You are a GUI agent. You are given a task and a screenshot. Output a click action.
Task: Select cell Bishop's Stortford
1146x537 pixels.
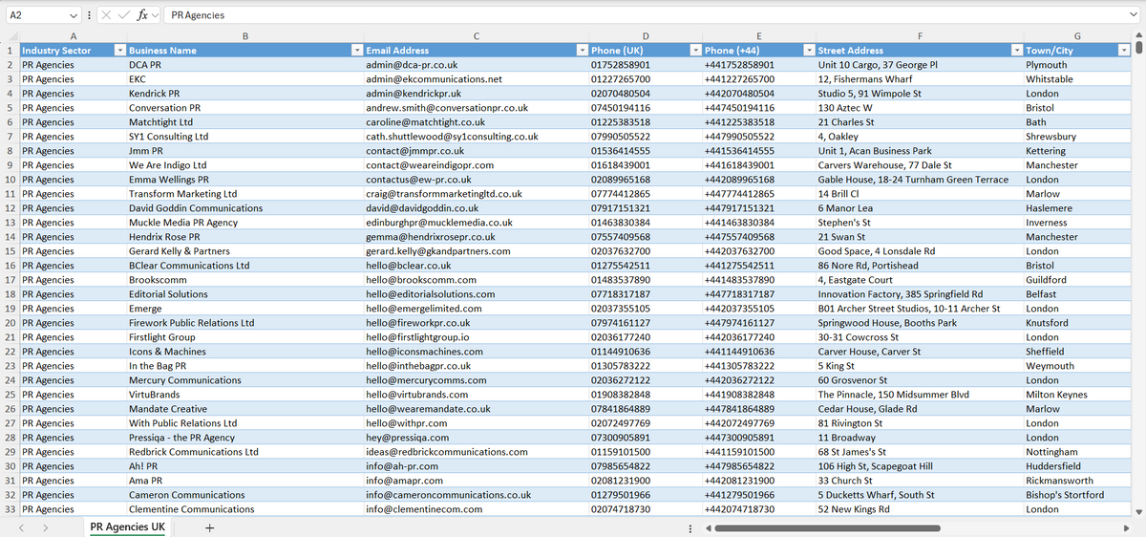(1077, 495)
